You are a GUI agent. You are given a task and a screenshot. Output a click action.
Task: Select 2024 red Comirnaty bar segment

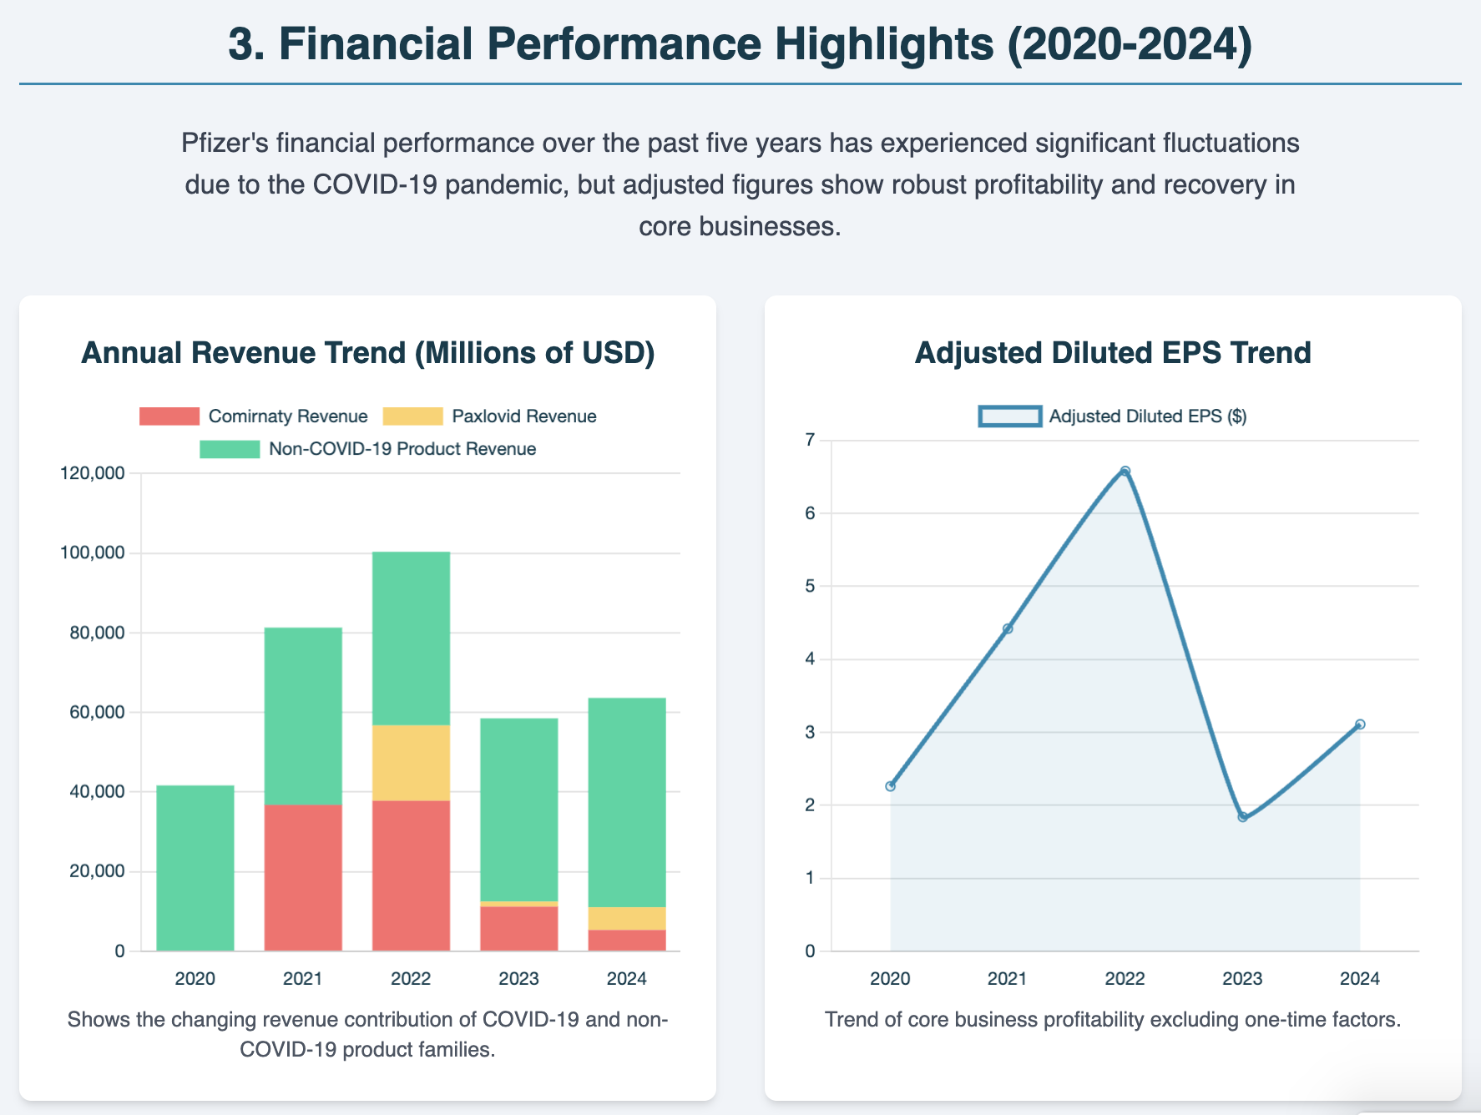(627, 941)
